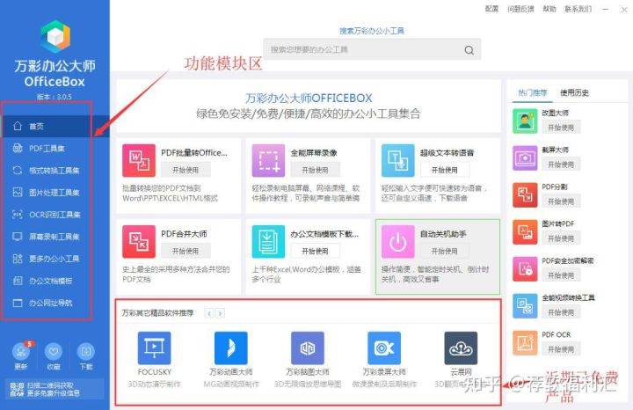Click the QR code upgrade info banner
Image resolution: width=633 pixels, height=410 pixels.
tap(54, 389)
